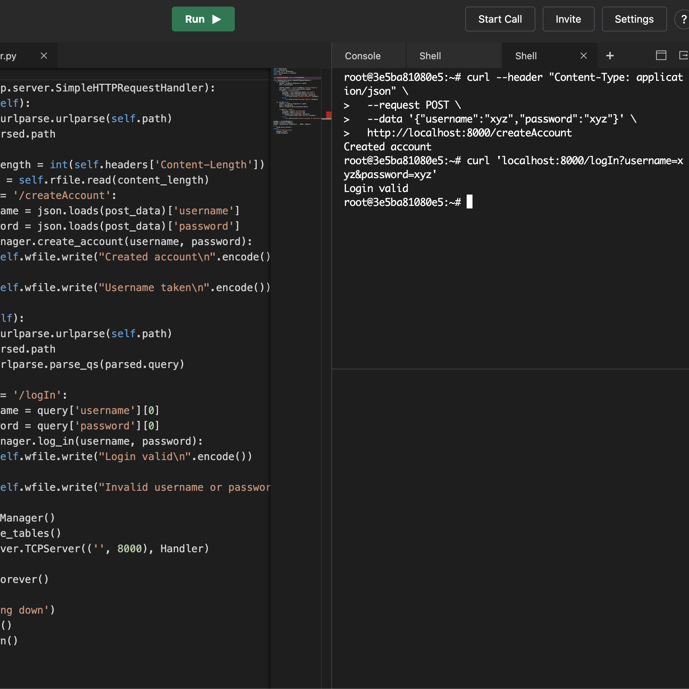
Task: Click the panel window layout icon
Action: [x=661, y=55]
